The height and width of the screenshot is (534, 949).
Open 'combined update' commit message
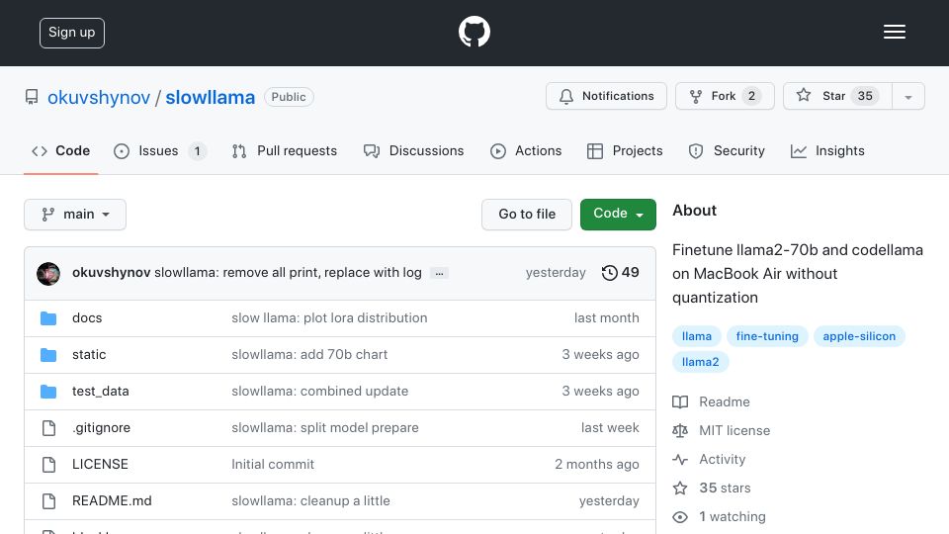tap(319, 392)
